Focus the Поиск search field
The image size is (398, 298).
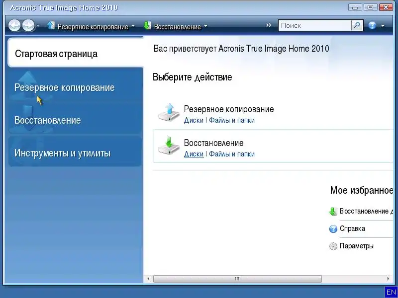point(315,25)
